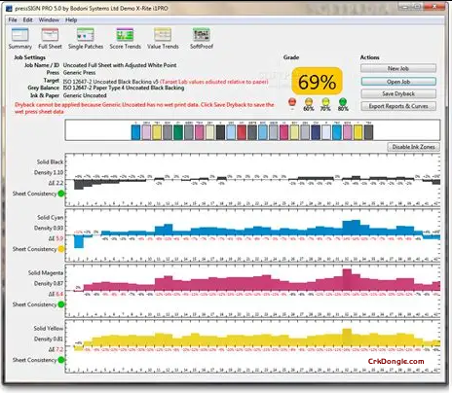Select the black patch in the colour bar
The image size is (452, 393).
[220, 132]
